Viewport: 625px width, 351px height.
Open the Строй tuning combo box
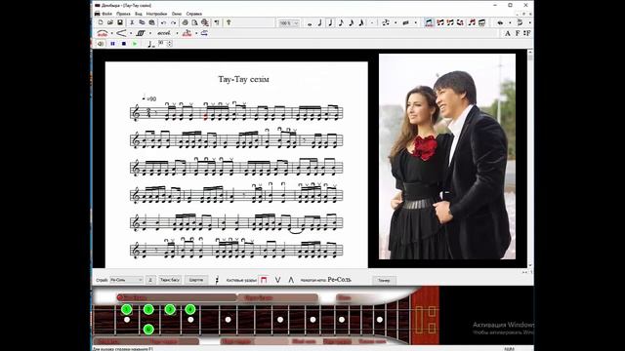(x=126, y=280)
